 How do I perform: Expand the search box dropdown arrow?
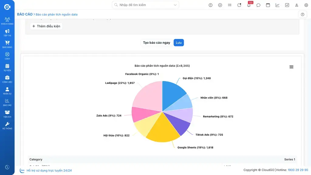click(175, 5)
